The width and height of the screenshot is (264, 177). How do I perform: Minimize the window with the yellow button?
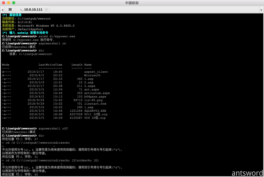point(9,3)
